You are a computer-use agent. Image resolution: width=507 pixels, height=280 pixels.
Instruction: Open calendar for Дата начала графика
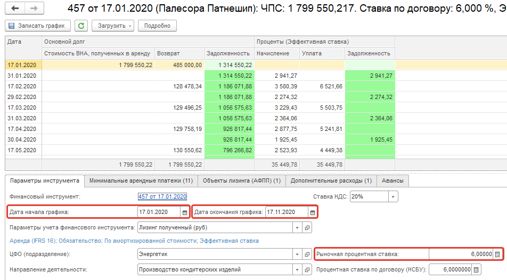click(185, 212)
